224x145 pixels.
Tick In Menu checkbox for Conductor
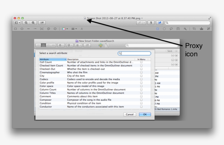[141, 107]
